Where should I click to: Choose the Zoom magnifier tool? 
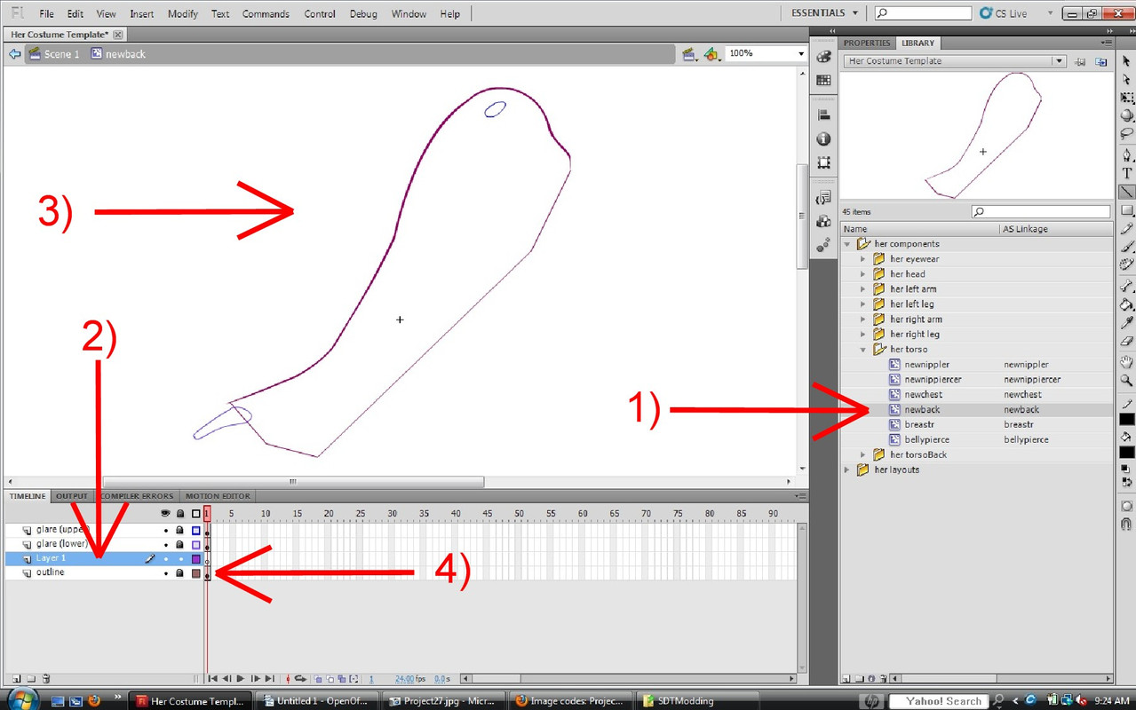tap(1126, 381)
